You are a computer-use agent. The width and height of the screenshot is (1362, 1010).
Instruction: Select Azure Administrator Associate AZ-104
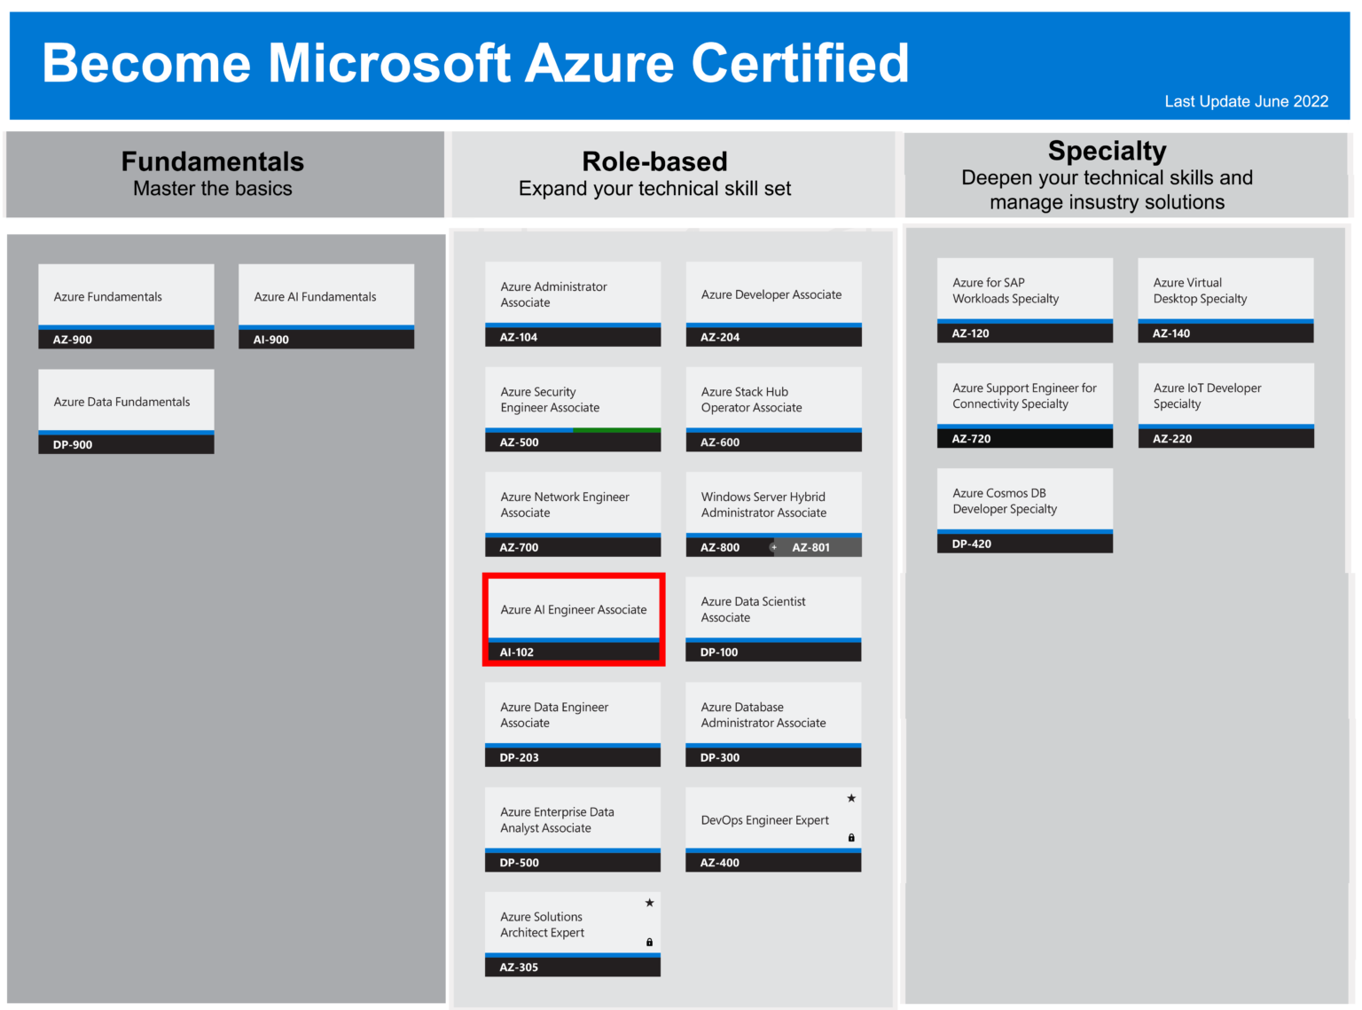[x=572, y=304]
